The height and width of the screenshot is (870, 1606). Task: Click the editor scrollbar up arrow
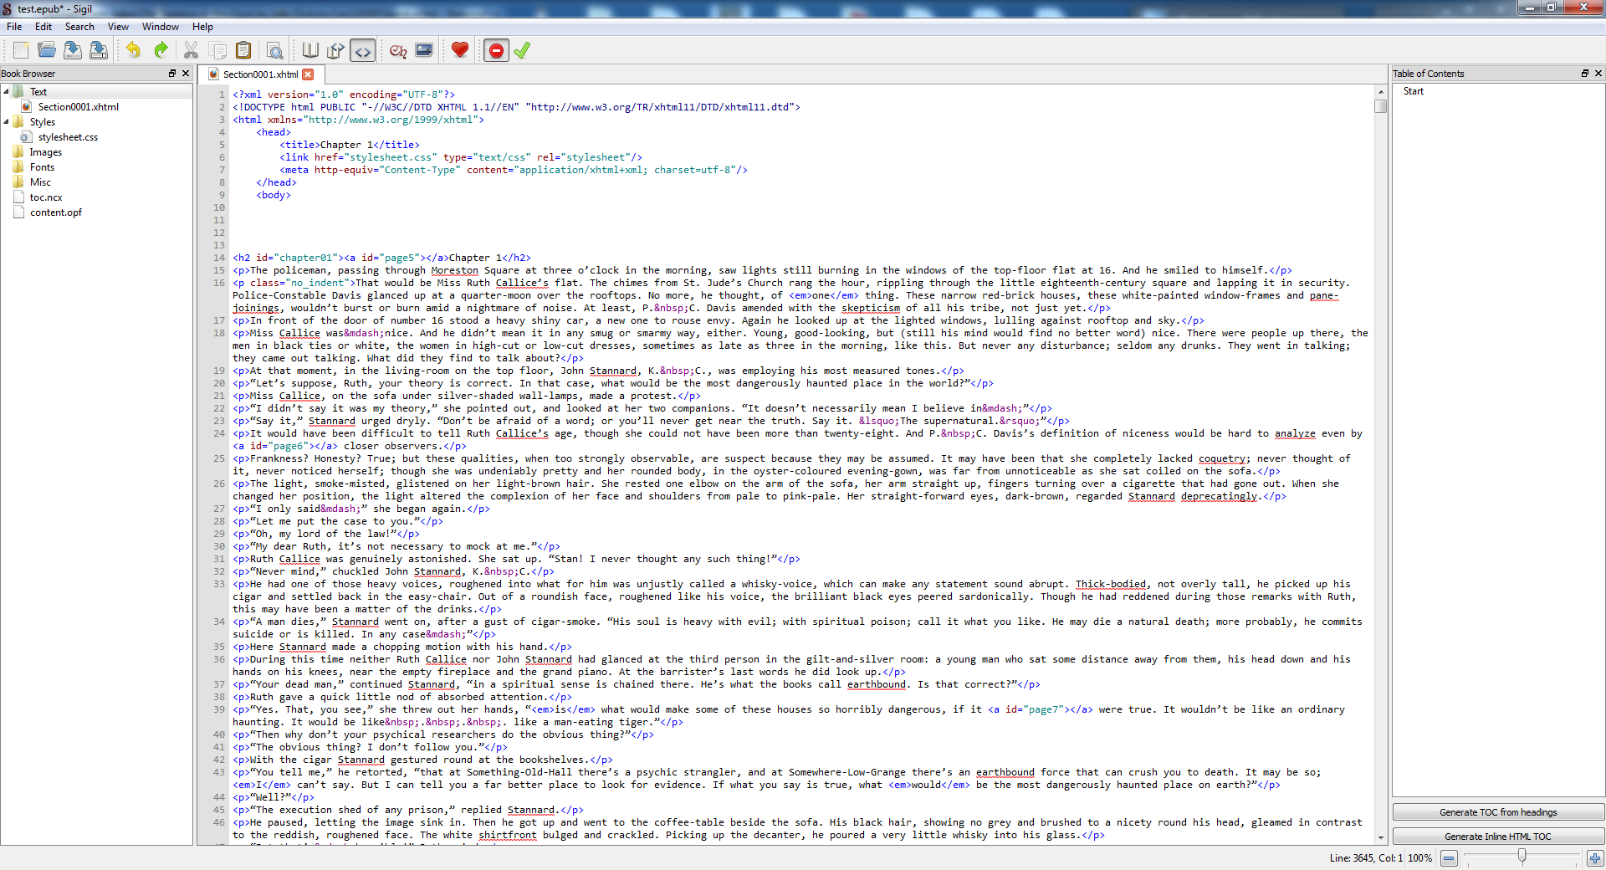point(1380,91)
